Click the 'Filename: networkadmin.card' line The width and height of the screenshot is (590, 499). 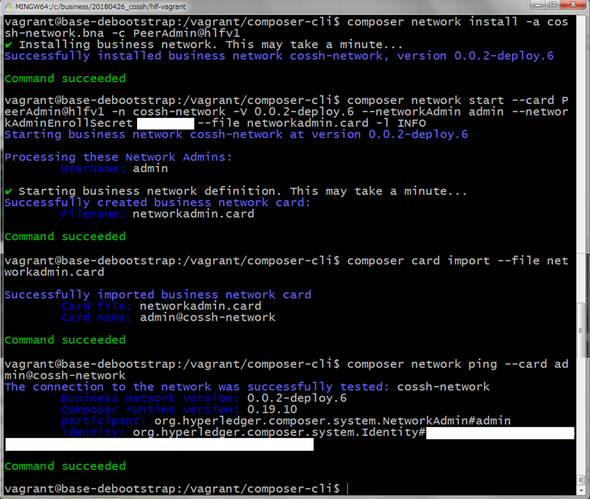(x=158, y=214)
